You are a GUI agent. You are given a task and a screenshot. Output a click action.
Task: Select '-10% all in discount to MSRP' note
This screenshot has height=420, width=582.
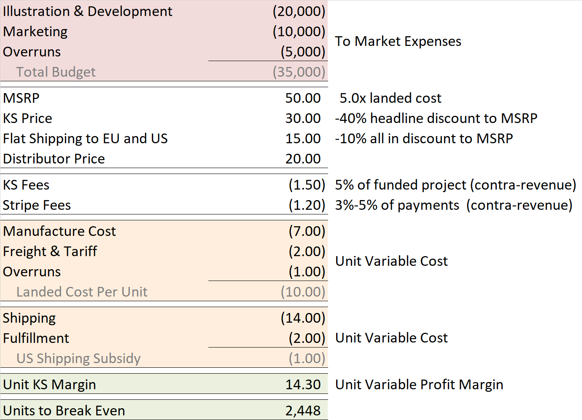(424, 139)
